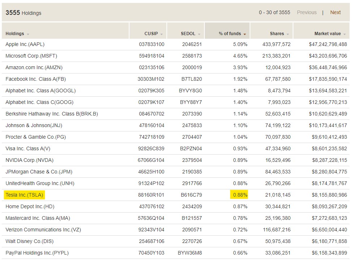This screenshot has height=260, width=352.
Task: Click the CUSIP sort arrow
Action: 162,34
